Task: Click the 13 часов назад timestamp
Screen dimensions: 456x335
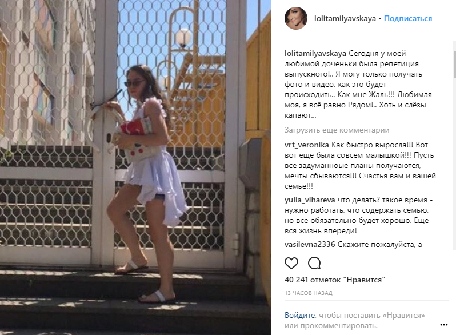Action: 308,293
